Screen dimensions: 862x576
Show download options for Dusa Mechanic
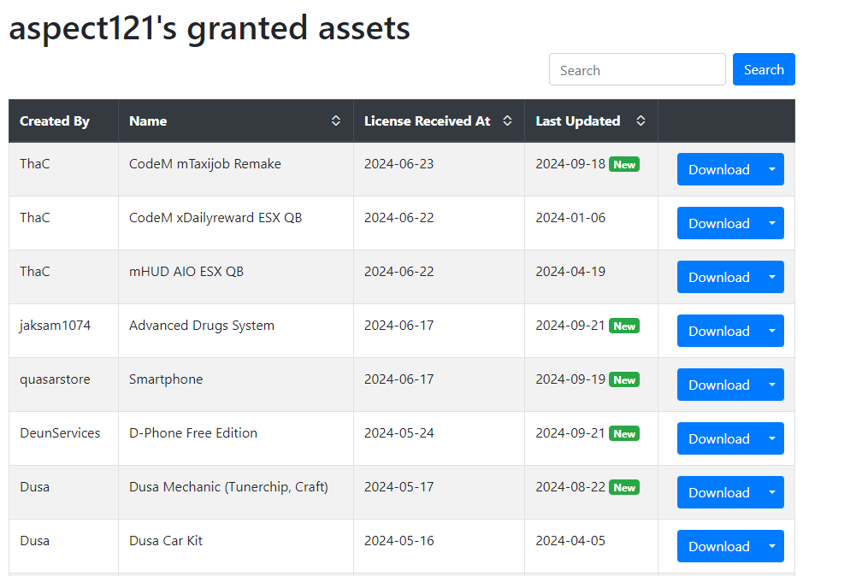[772, 492]
